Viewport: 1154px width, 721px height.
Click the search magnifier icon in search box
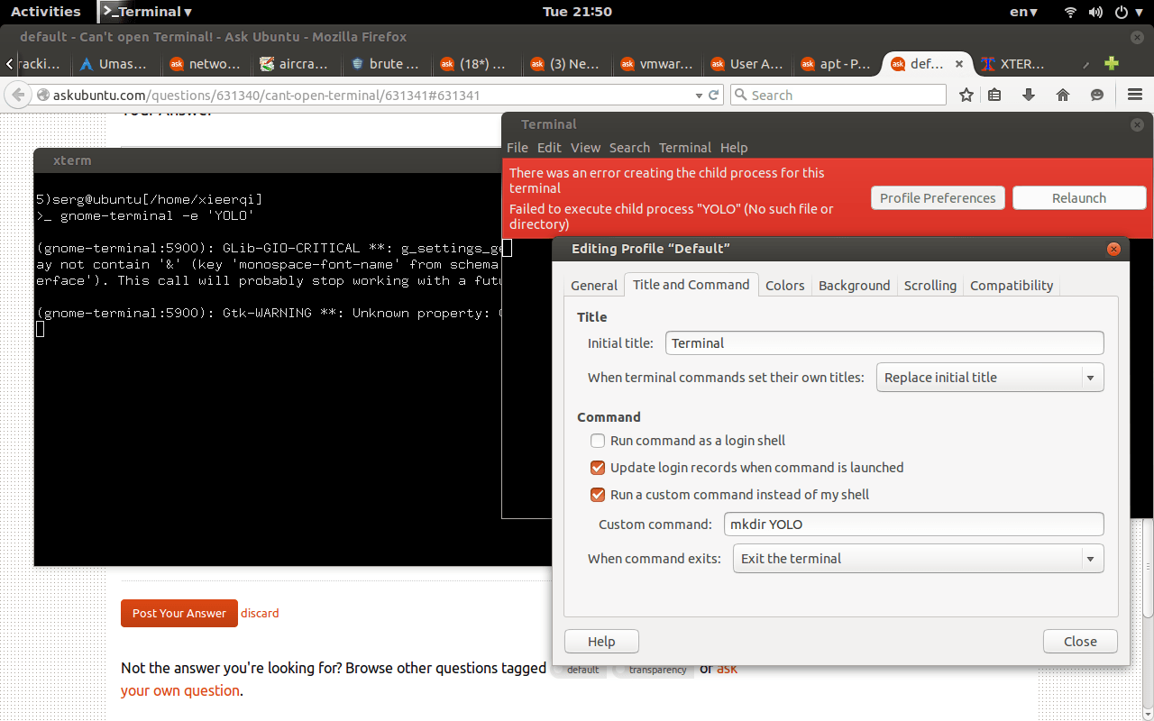tap(740, 95)
